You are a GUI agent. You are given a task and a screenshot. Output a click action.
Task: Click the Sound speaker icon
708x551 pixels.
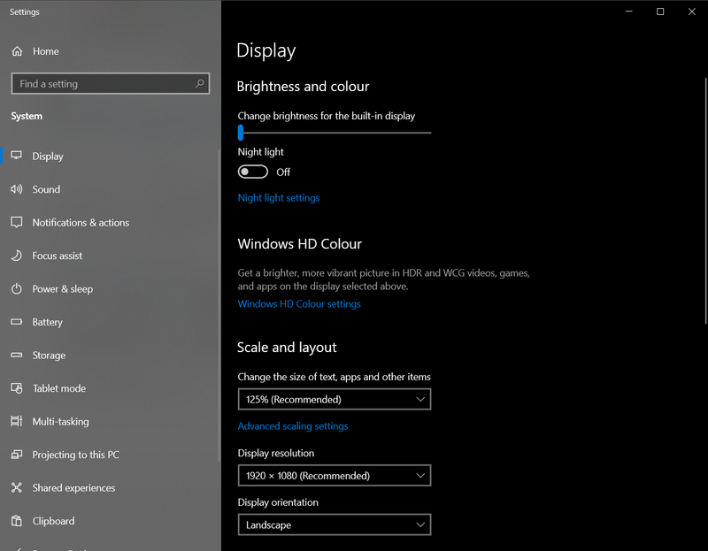coord(16,189)
